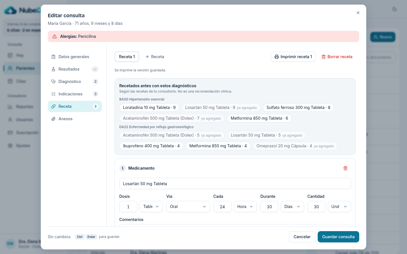Click the Sin cambios status text
The width and height of the screenshot is (407, 254).
[59, 237]
